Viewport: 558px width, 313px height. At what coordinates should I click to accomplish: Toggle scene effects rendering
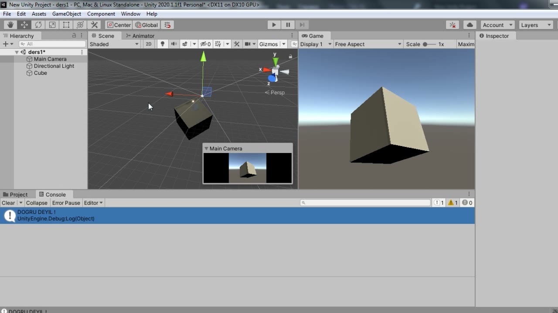pyautogui.click(x=185, y=44)
